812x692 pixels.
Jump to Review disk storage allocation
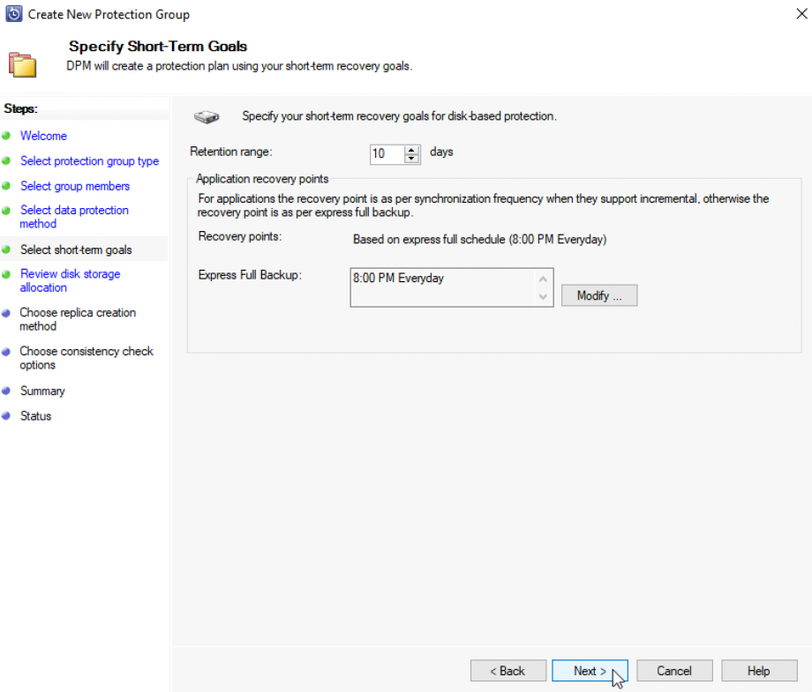(70, 273)
